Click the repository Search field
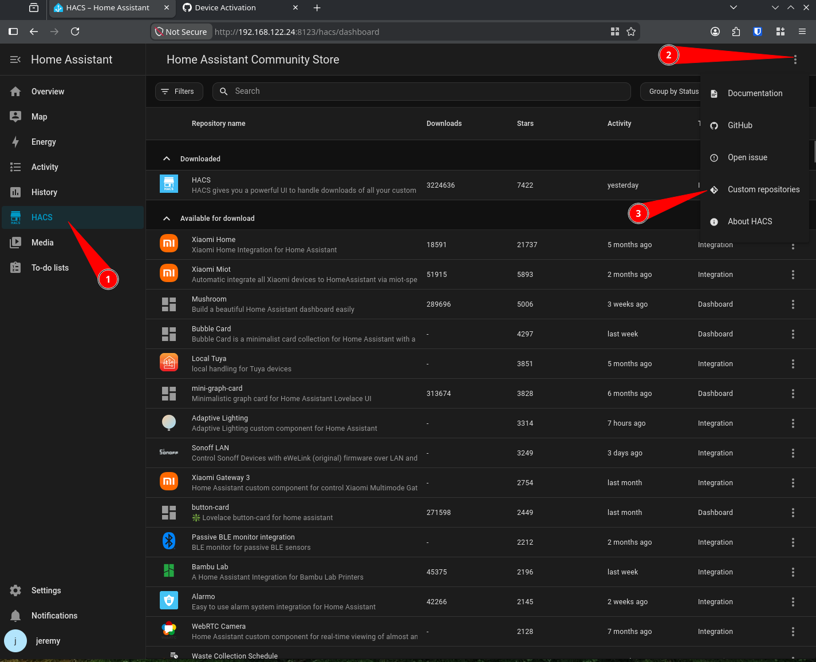Screen dimensions: 816x662 [421, 92]
